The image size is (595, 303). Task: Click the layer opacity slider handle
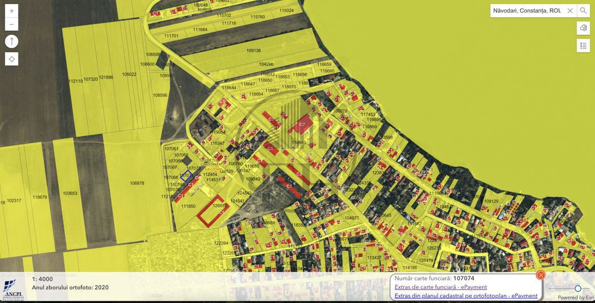(578, 288)
